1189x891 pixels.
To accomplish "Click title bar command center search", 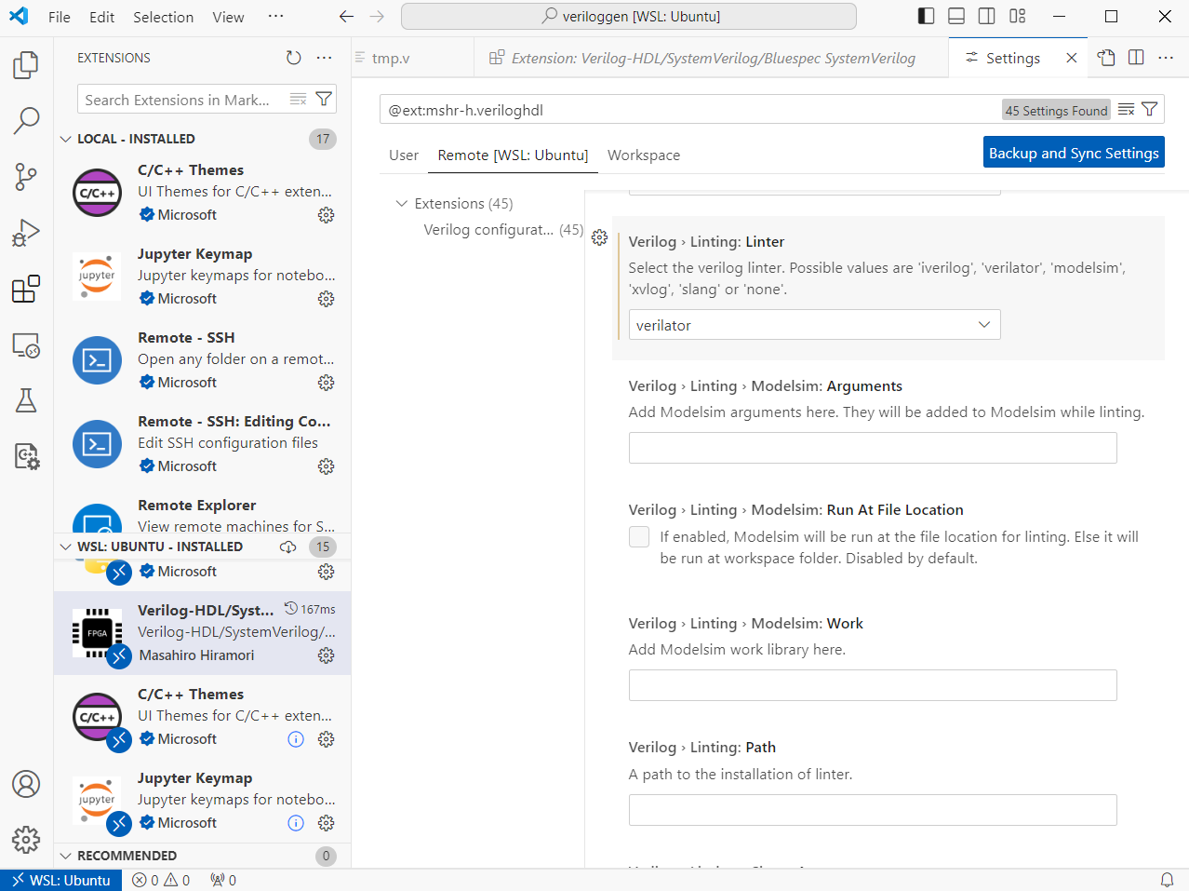I will (629, 16).
